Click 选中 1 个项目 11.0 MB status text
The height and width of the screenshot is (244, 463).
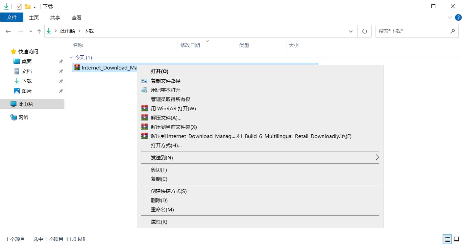pos(59,239)
